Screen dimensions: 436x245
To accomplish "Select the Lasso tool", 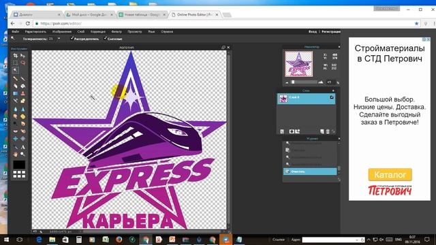I will coord(22,63).
